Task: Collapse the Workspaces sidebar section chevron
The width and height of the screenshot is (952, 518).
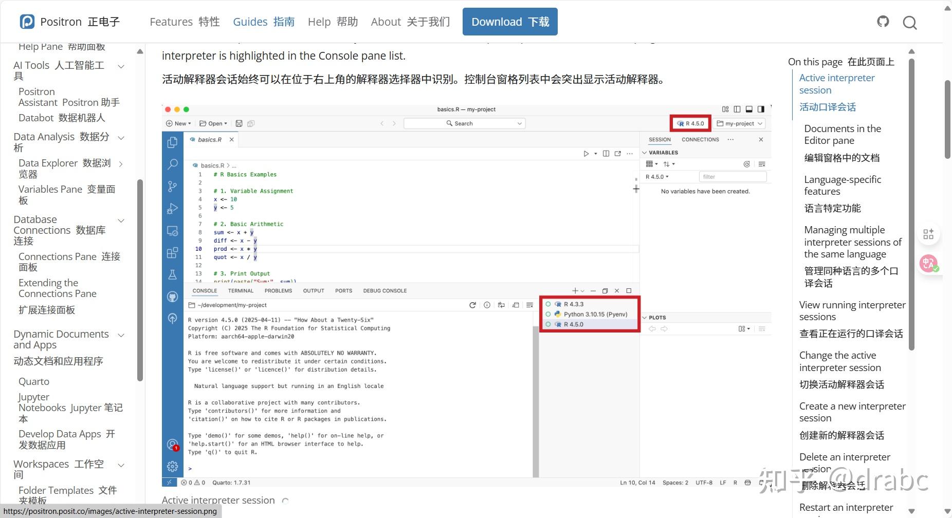Action: tap(121, 465)
